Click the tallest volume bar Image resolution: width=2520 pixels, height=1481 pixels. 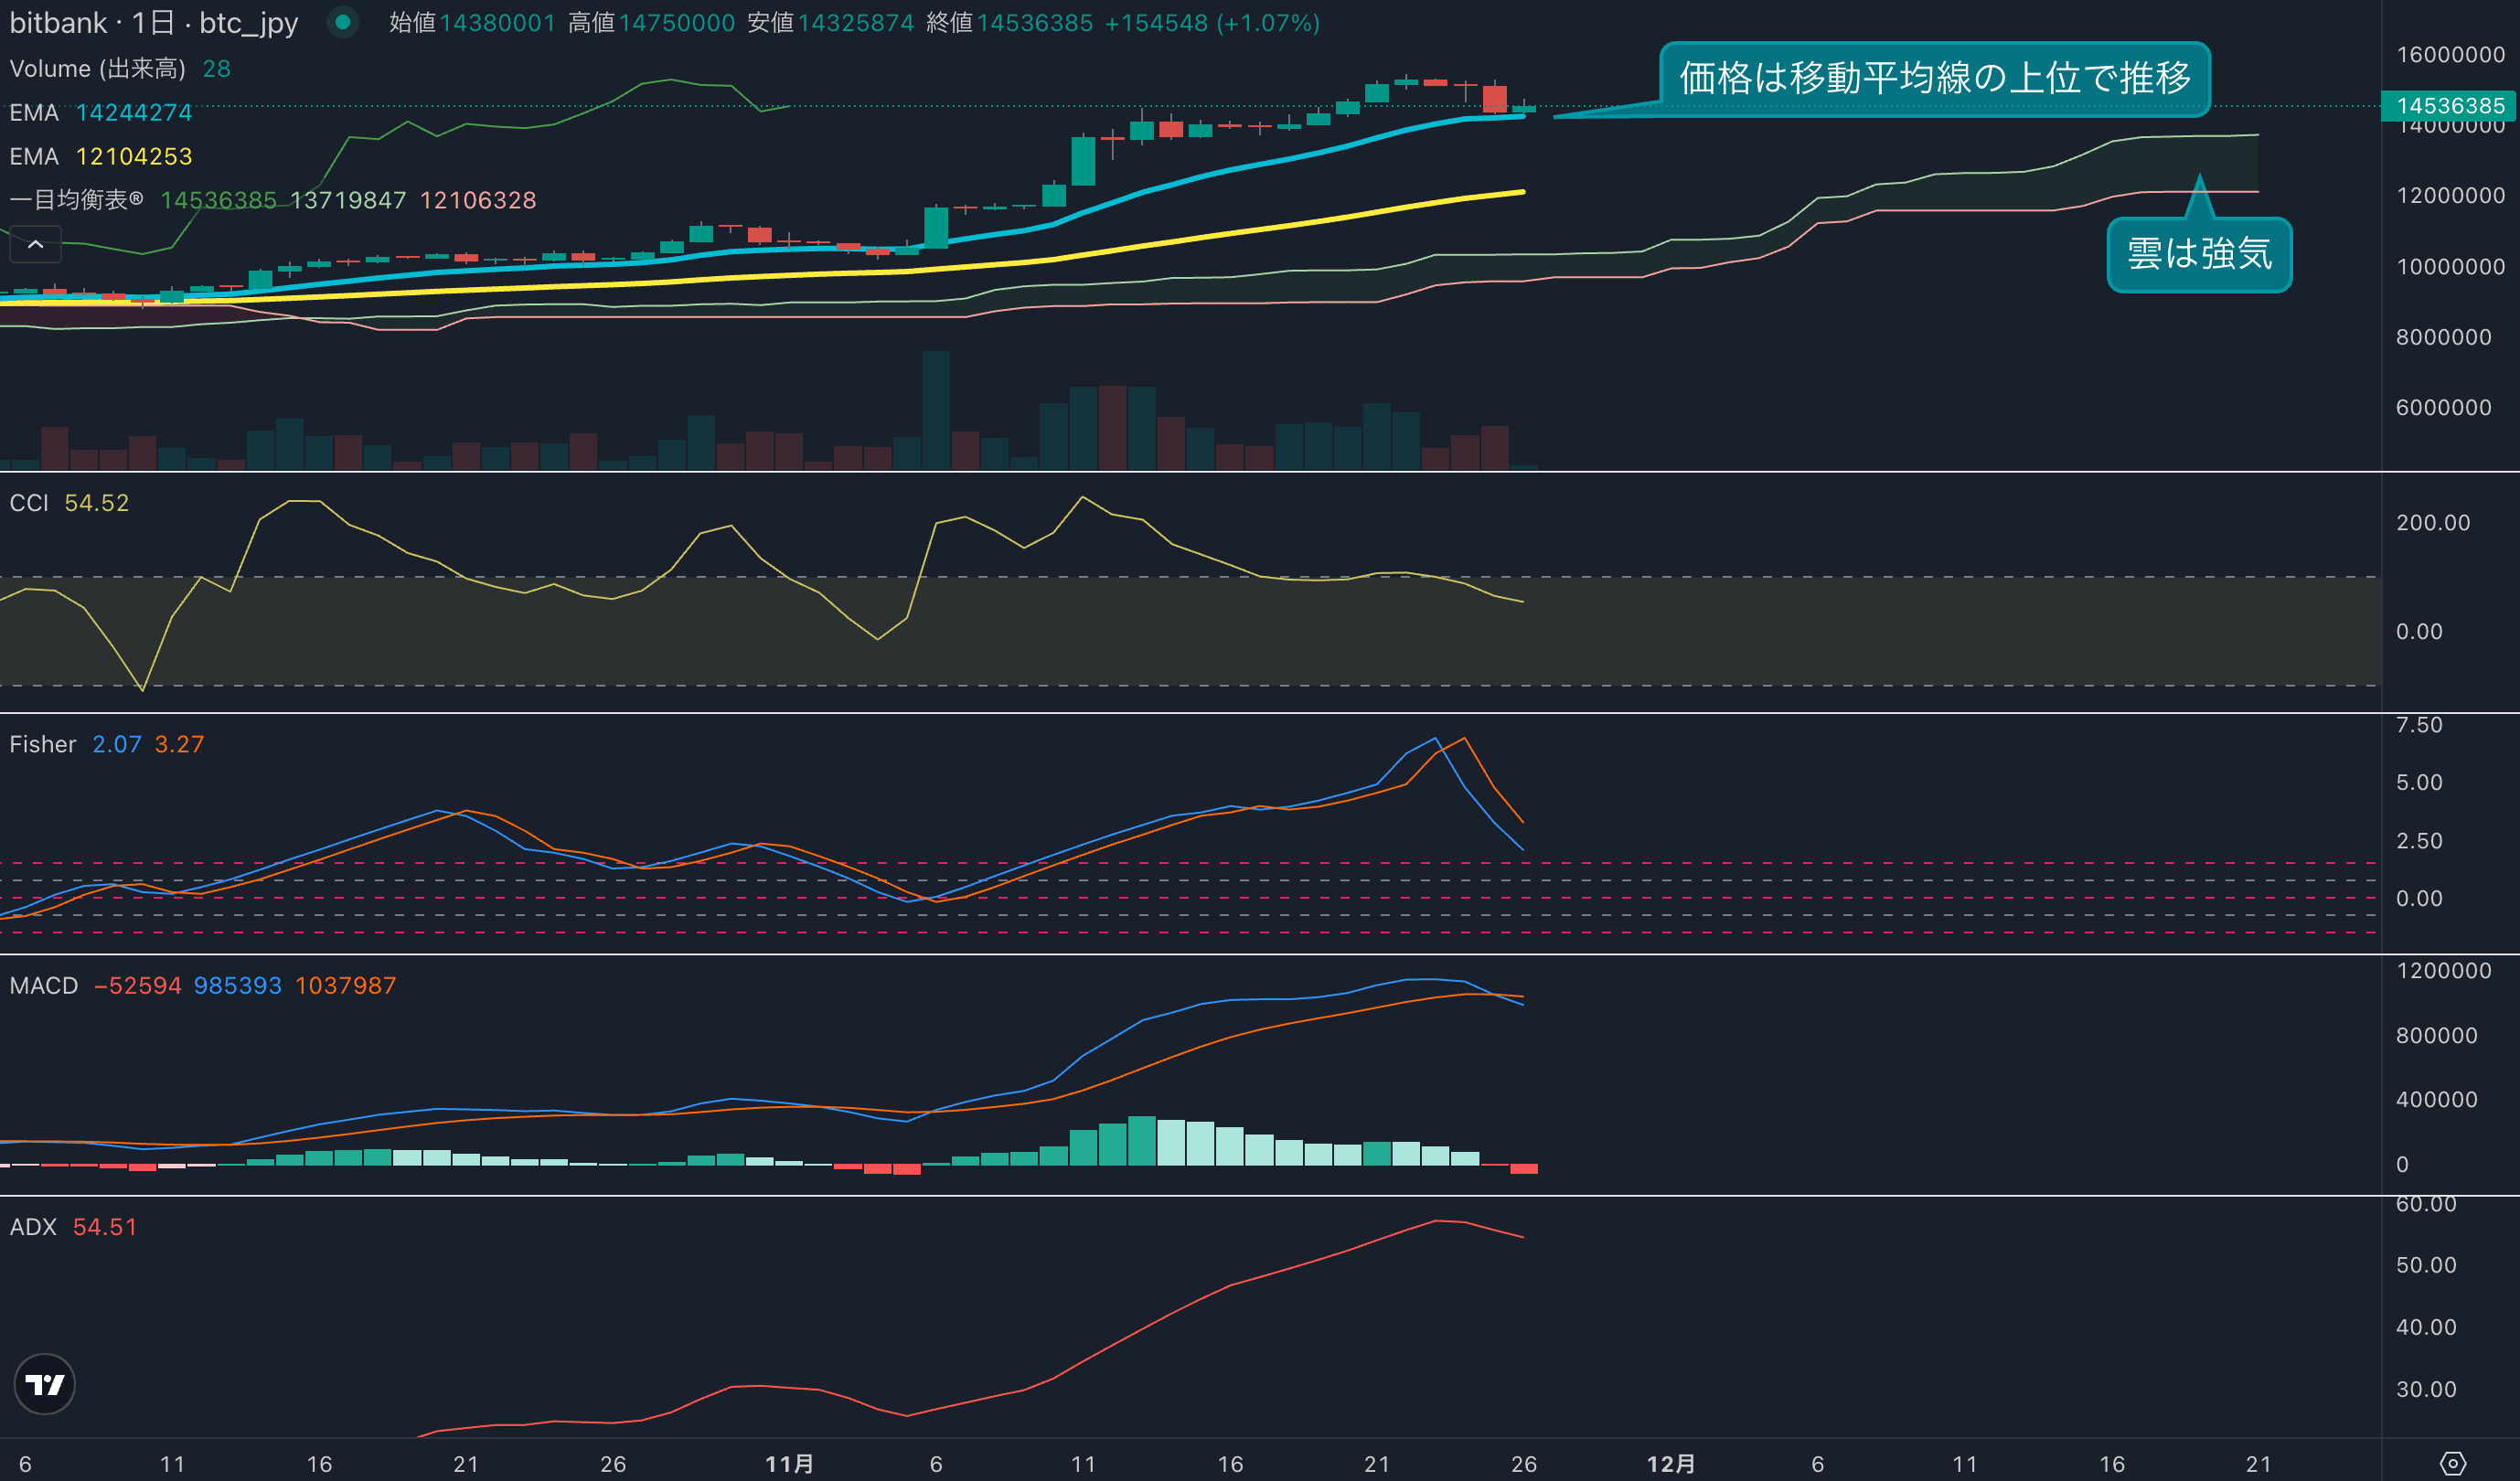[936, 410]
